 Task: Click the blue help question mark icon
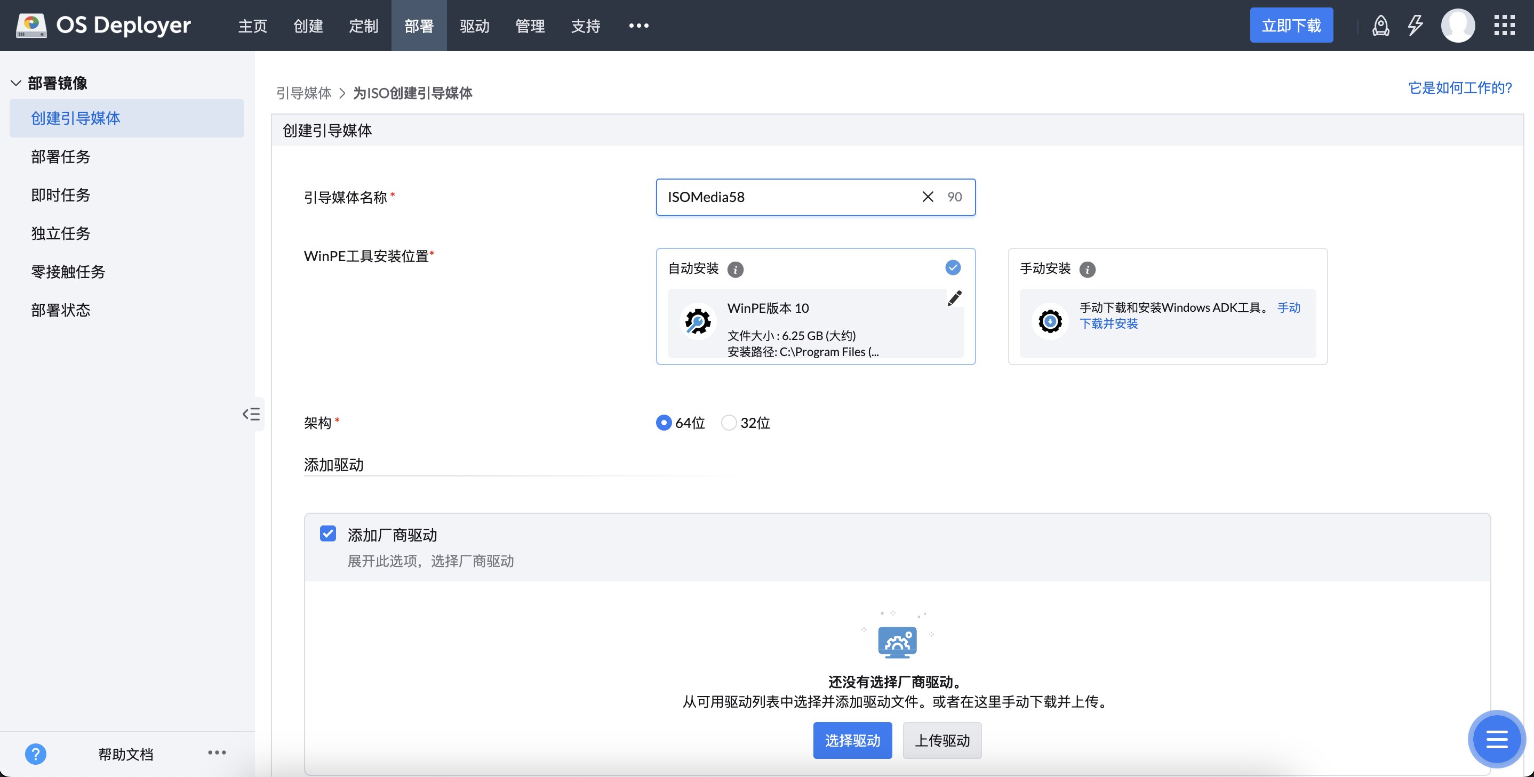click(x=36, y=754)
